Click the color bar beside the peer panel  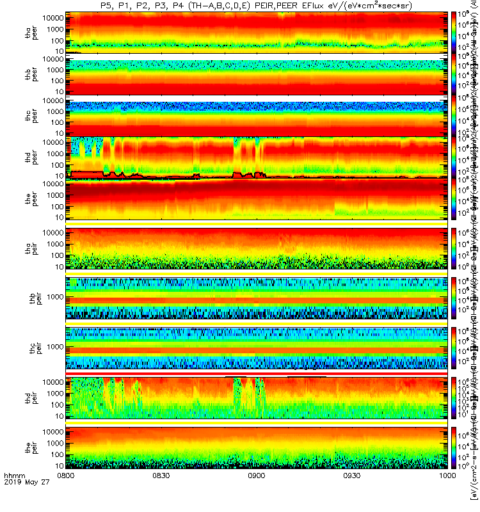click(x=454, y=199)
